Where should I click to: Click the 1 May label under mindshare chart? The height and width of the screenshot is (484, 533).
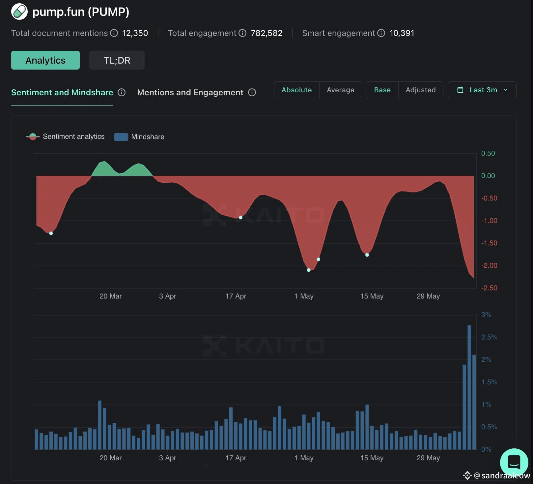tap(304, 458)
